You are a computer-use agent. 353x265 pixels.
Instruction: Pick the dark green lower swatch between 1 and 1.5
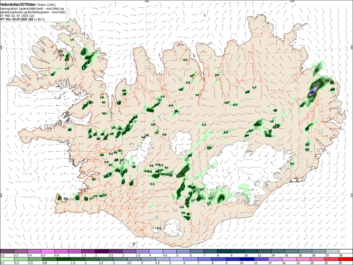click(63, 259)
